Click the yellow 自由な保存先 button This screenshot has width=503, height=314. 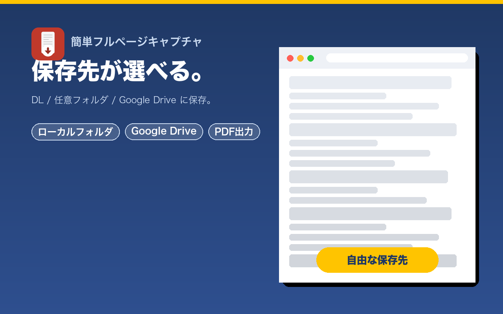(x=377, y=260)
